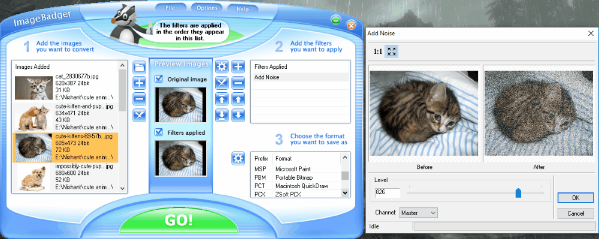599x239 pixels.
Task: Remove selected image with the minus icon
Action: (x=140, y=99)
